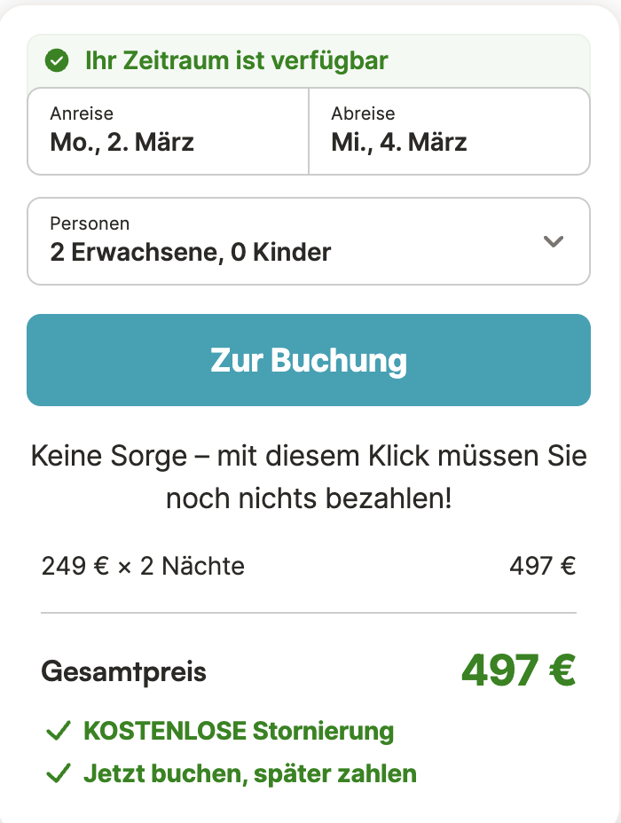
Task: Click the 249 € × 2 Nächte price line
Action: click(x=143, y=566)
